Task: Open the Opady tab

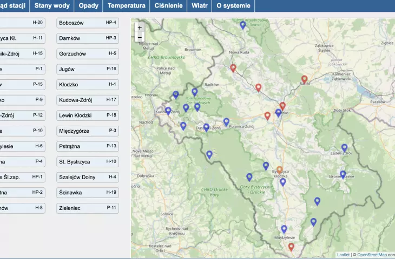Action: (88, 6)
